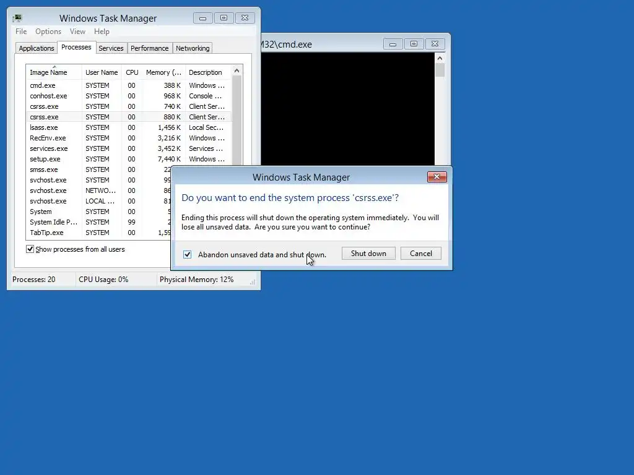Close the cmd.exe window
The width and height of the screenshot is (634, 475).
(x=435, y=44)
